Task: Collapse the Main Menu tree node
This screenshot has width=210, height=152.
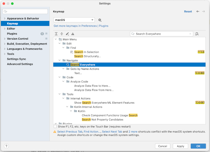Action: 56,39
